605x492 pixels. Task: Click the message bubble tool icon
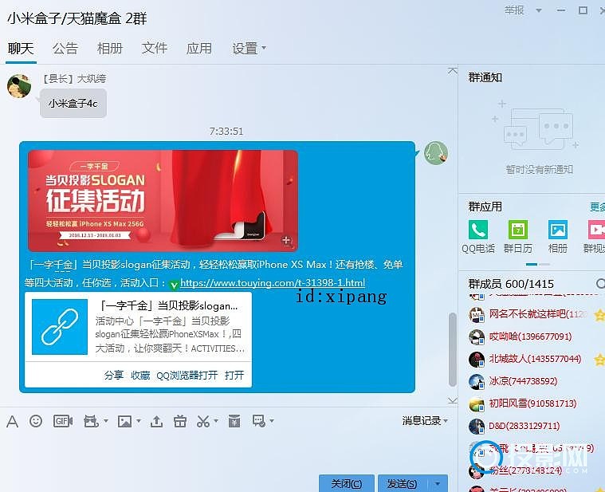258,421
